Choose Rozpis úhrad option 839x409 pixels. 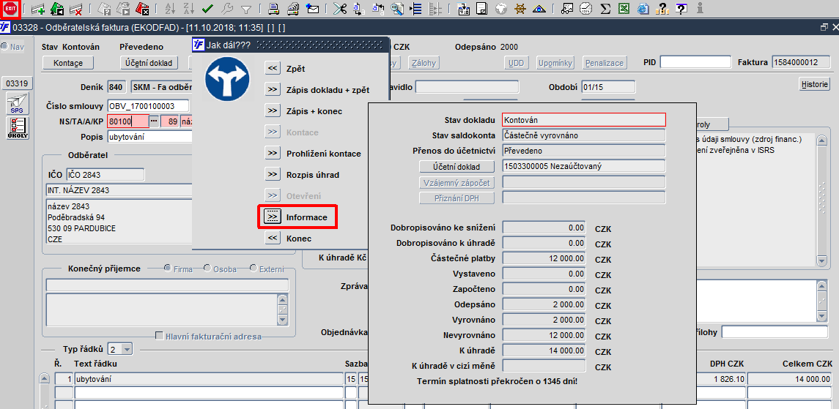(273, 175)
